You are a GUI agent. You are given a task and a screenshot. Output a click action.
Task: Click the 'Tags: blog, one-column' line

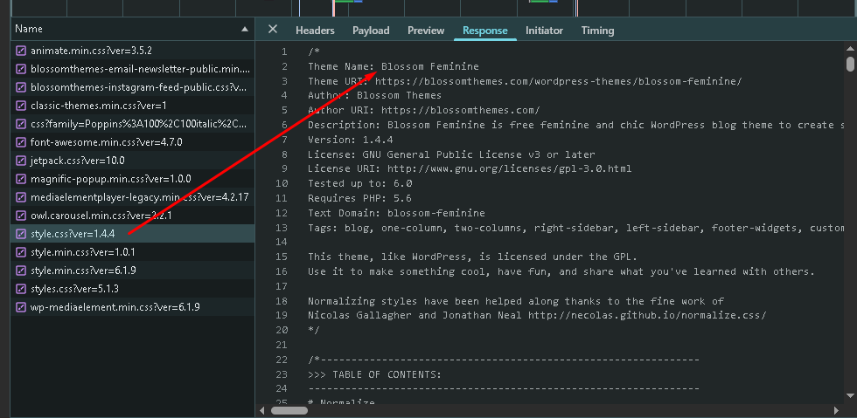(x=576, y=228)
